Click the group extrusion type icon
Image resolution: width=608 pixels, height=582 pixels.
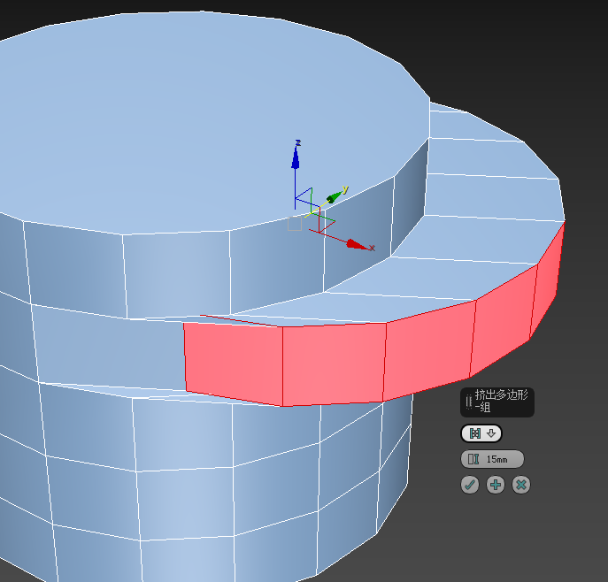tap(475, 433)
